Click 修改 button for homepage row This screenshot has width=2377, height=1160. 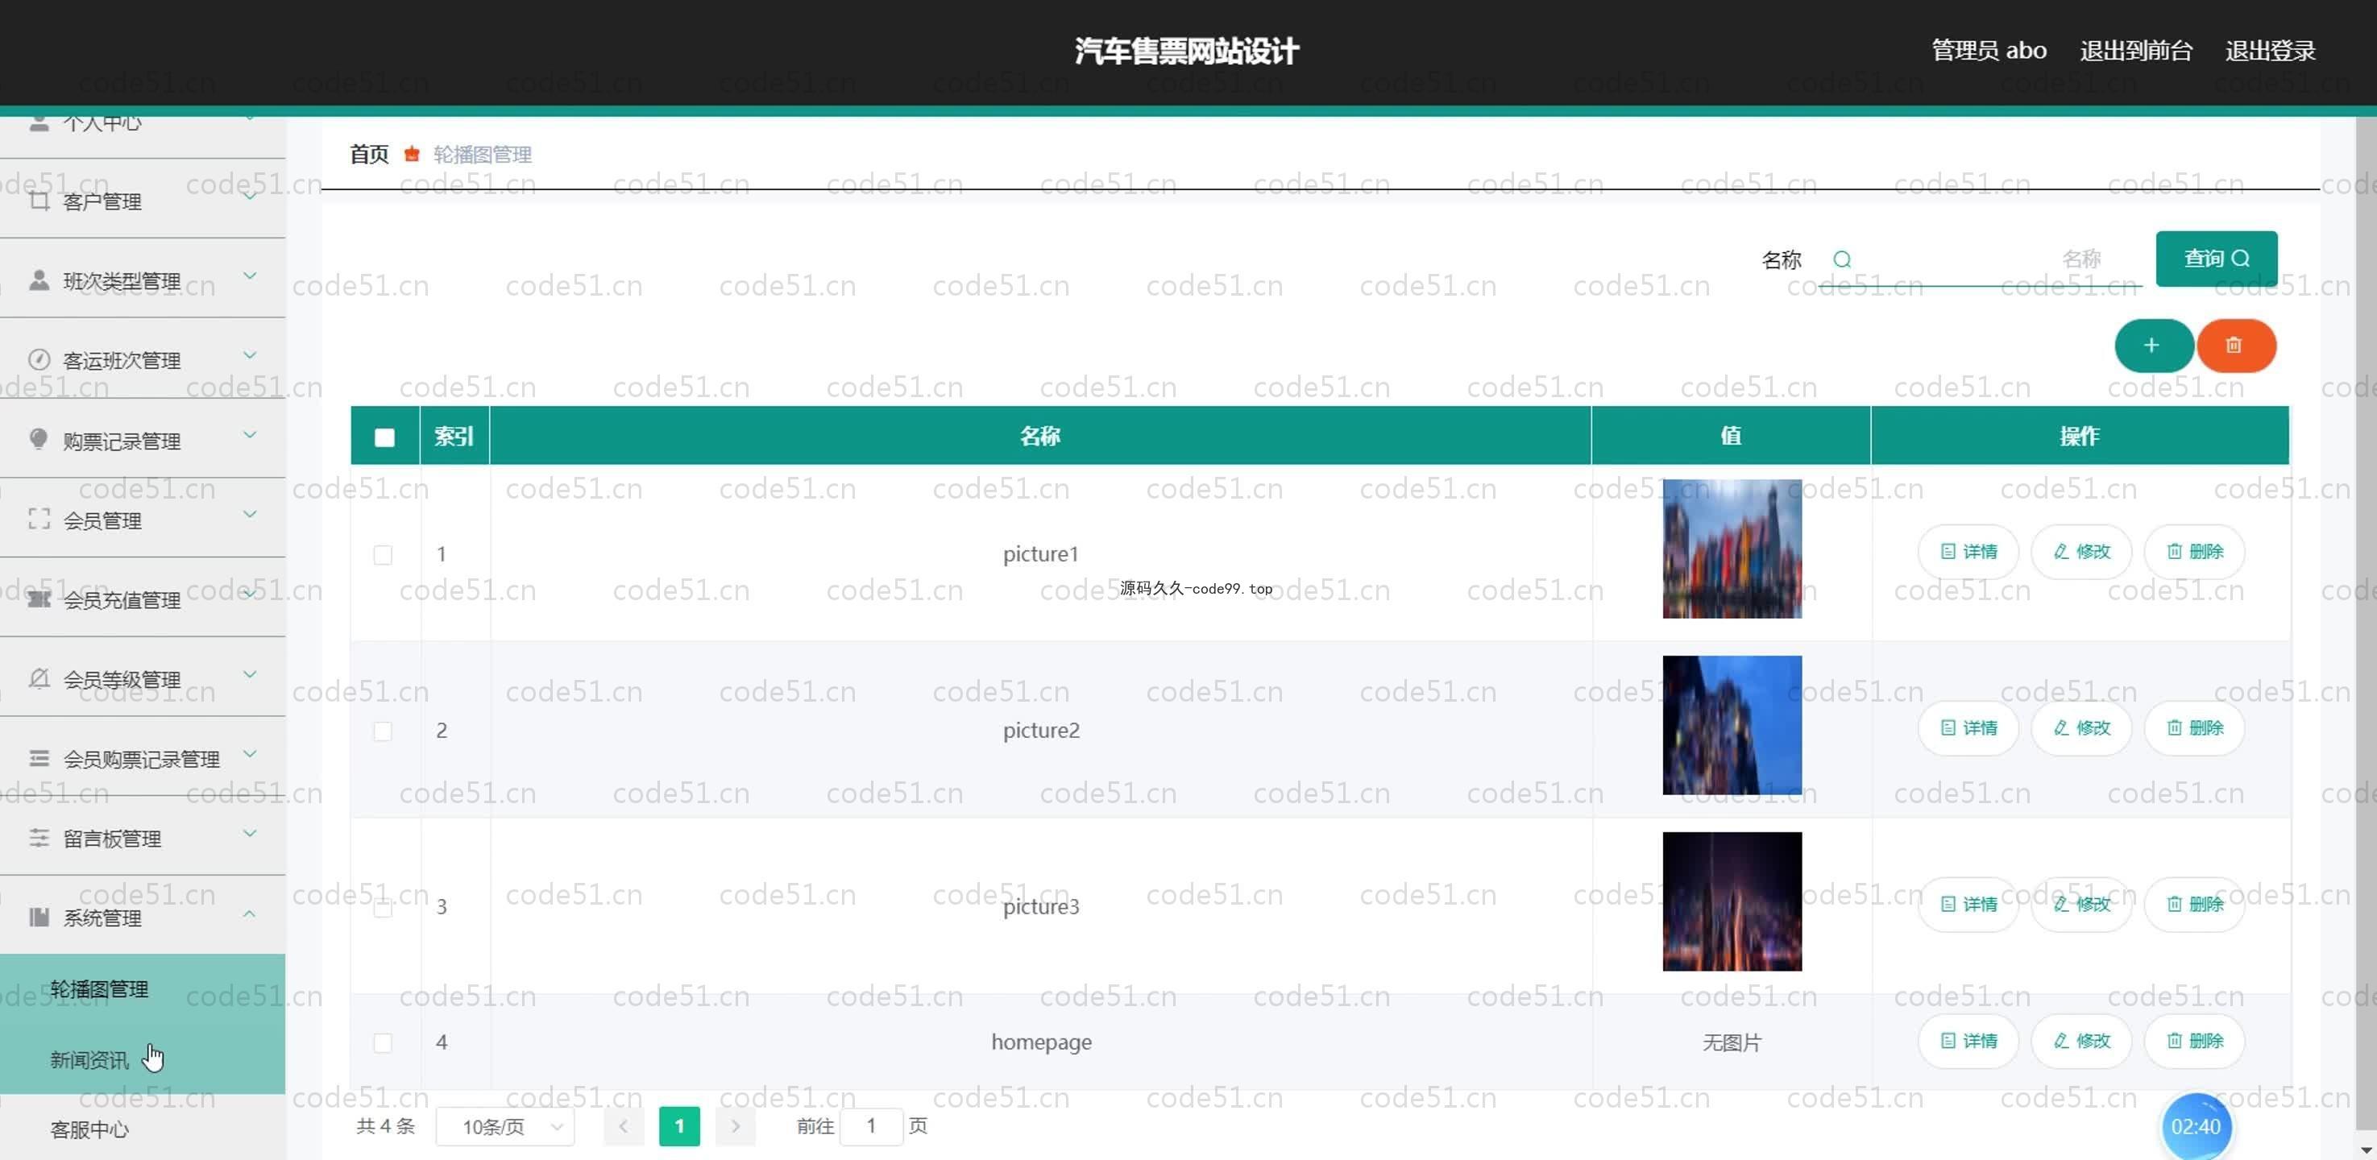(x=2082, y=1041)
